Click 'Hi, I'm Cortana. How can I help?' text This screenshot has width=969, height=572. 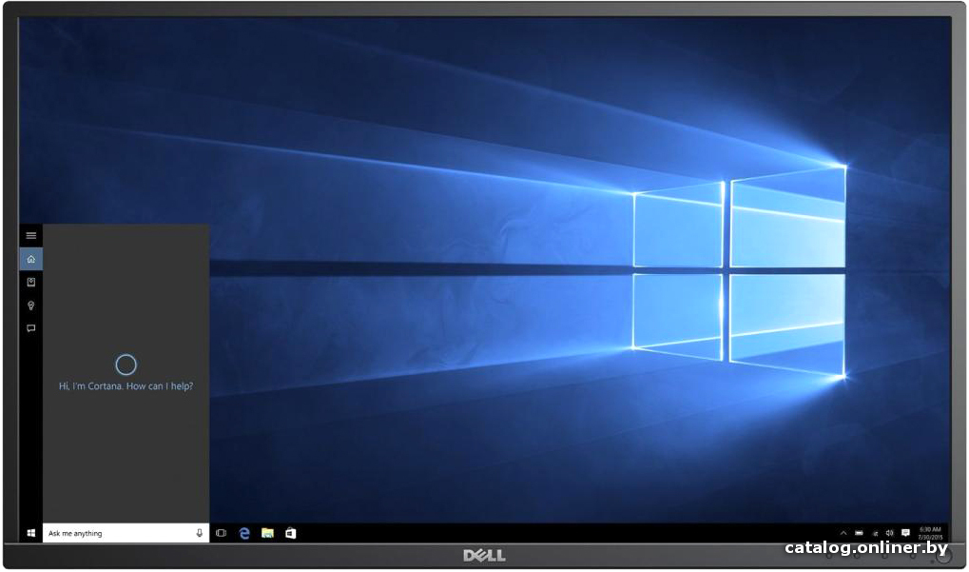click(x=126, y=386)
